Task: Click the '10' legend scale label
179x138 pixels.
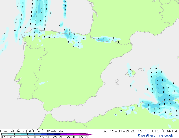Action: 35,137
